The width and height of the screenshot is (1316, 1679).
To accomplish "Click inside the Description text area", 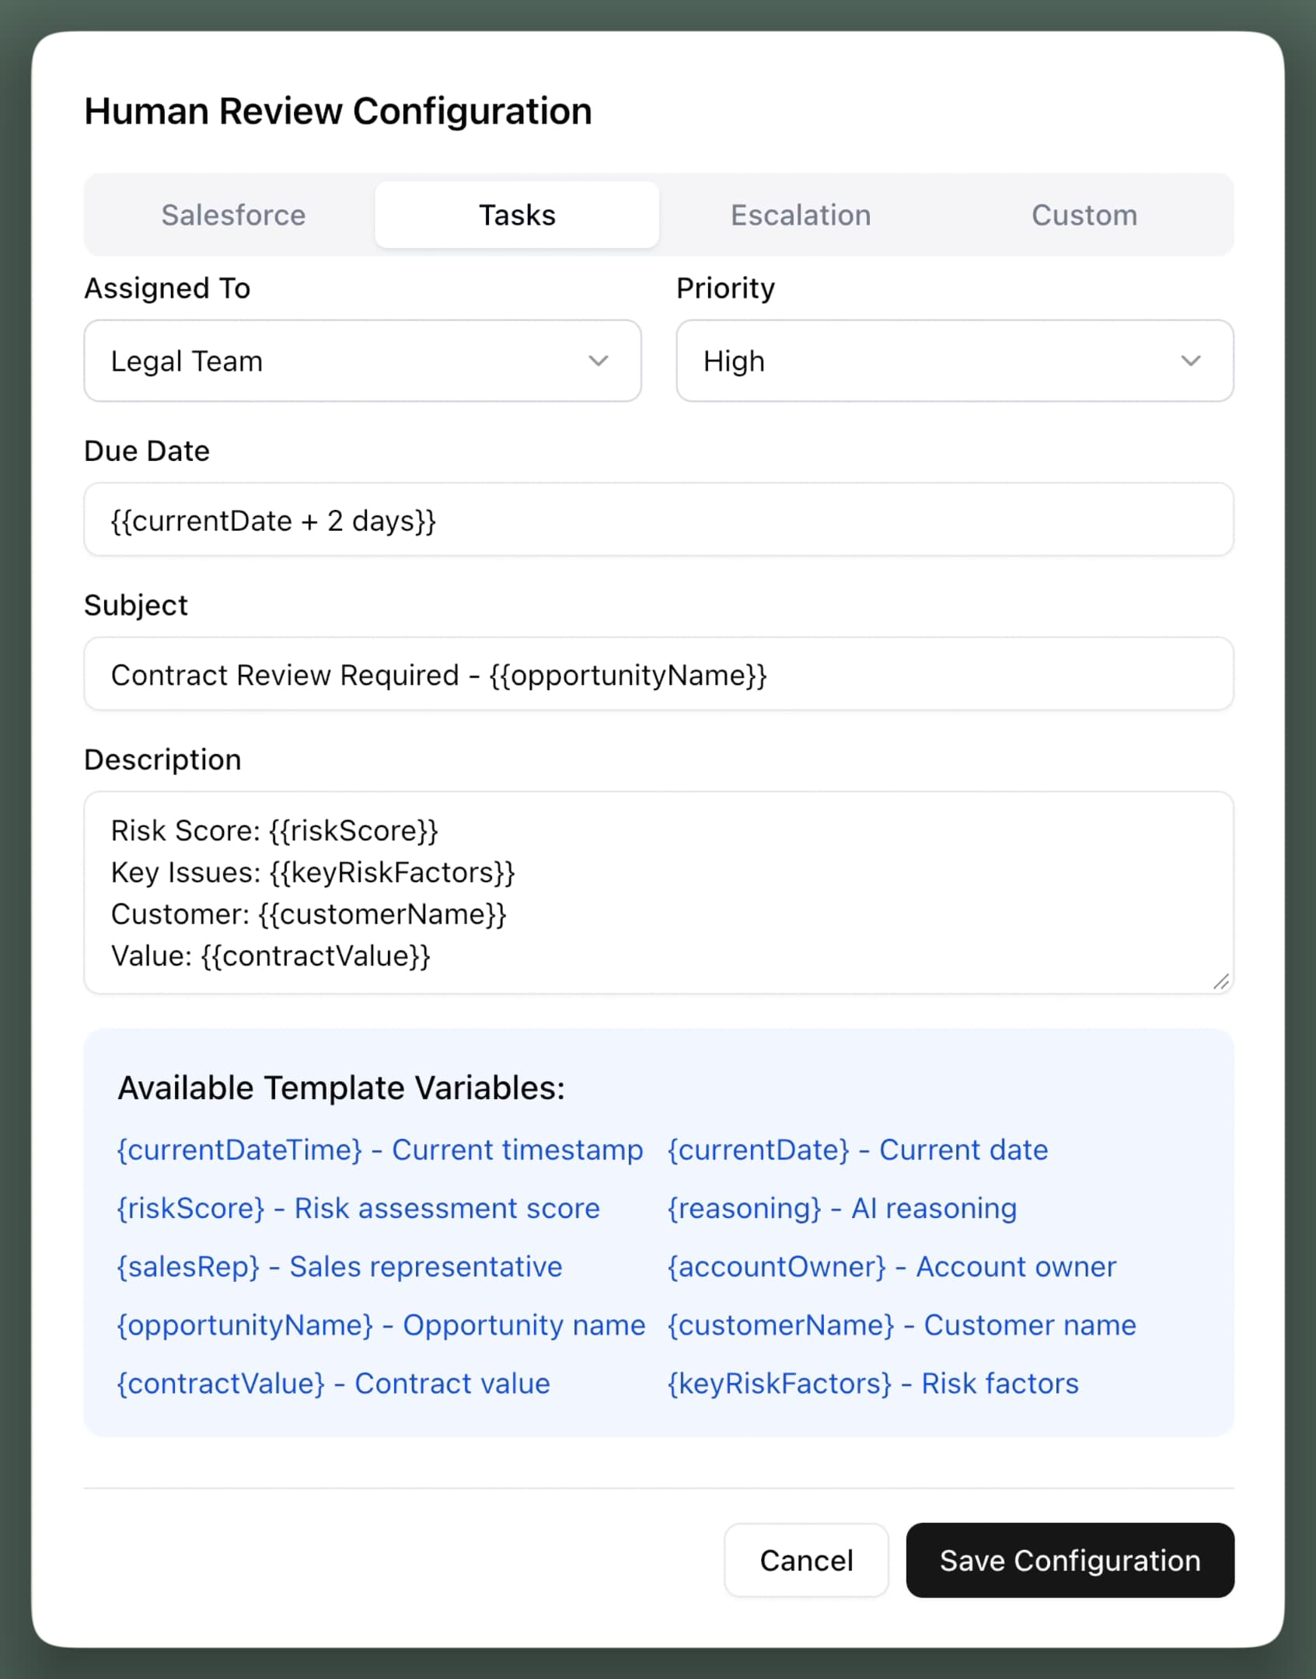I will pos(658,892).
